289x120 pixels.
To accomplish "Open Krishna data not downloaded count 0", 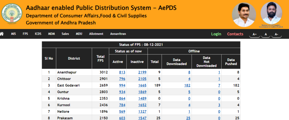I will coord(219,99).
